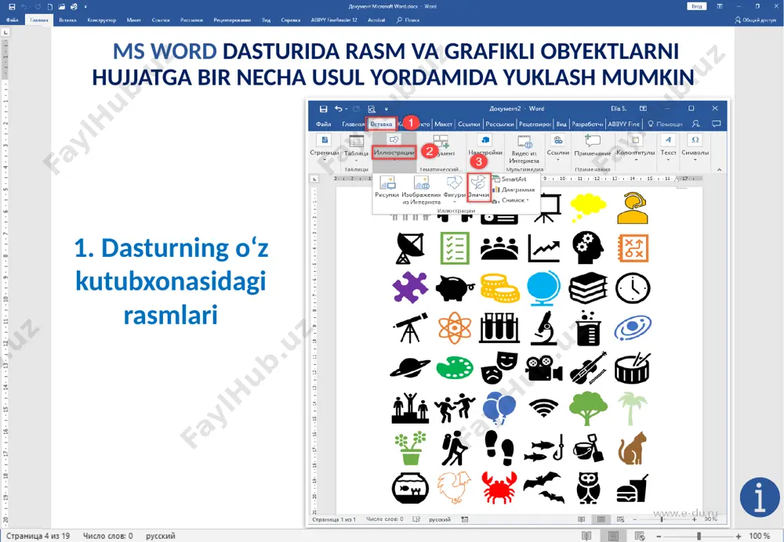Click the print preview icon in outer quick access toolbar
784x542 pixels.
pyautogui.click(x=74, y=7)
